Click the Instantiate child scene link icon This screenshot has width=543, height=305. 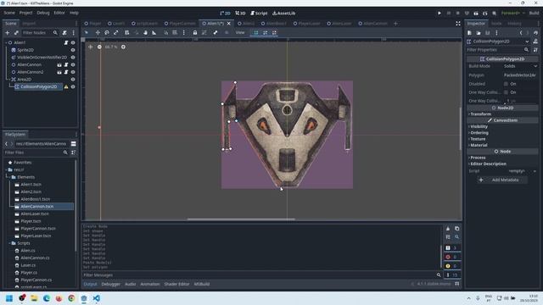[x=16, y=32]
